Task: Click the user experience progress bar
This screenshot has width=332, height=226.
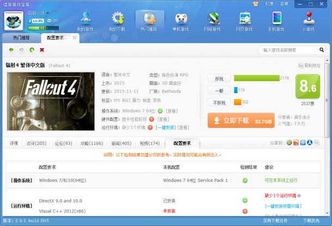Action: [43, 28]
